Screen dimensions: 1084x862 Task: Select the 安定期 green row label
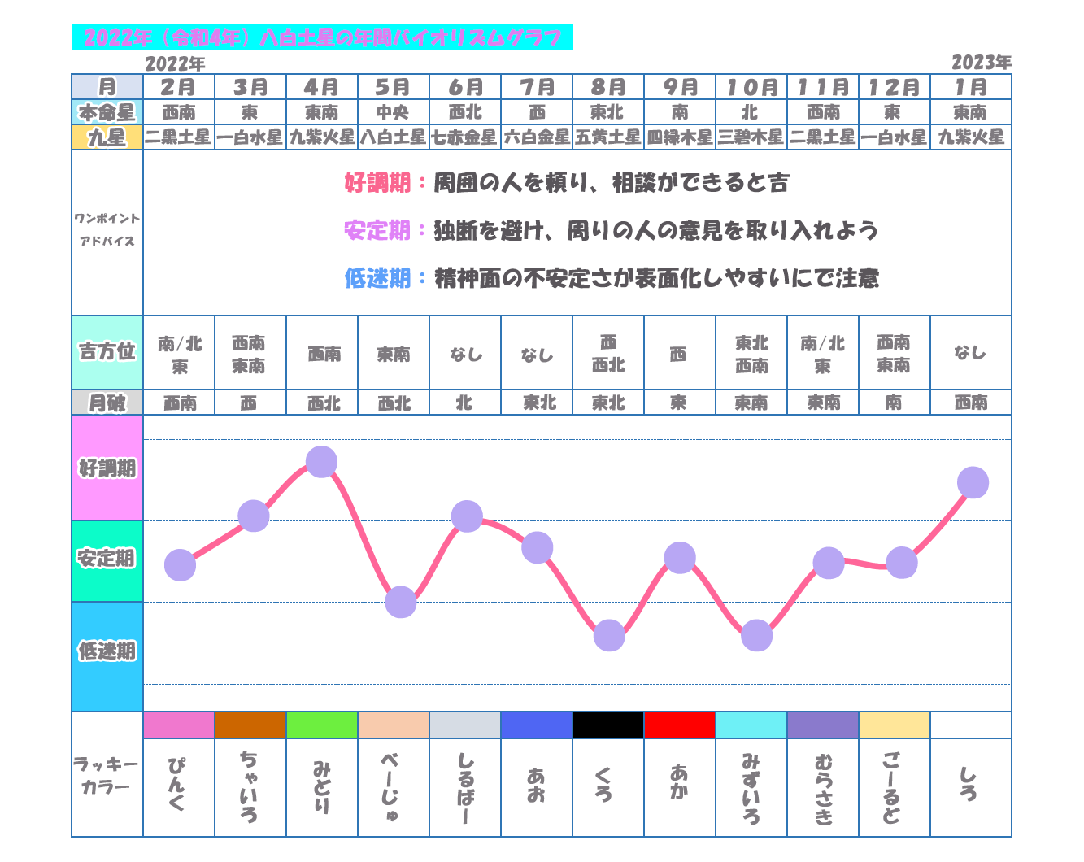(107, 560)
